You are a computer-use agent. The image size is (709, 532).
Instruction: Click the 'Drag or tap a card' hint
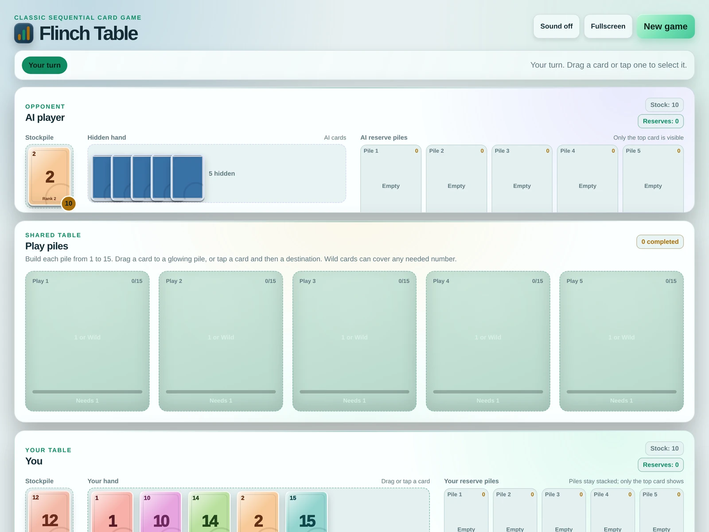(405, 481)
